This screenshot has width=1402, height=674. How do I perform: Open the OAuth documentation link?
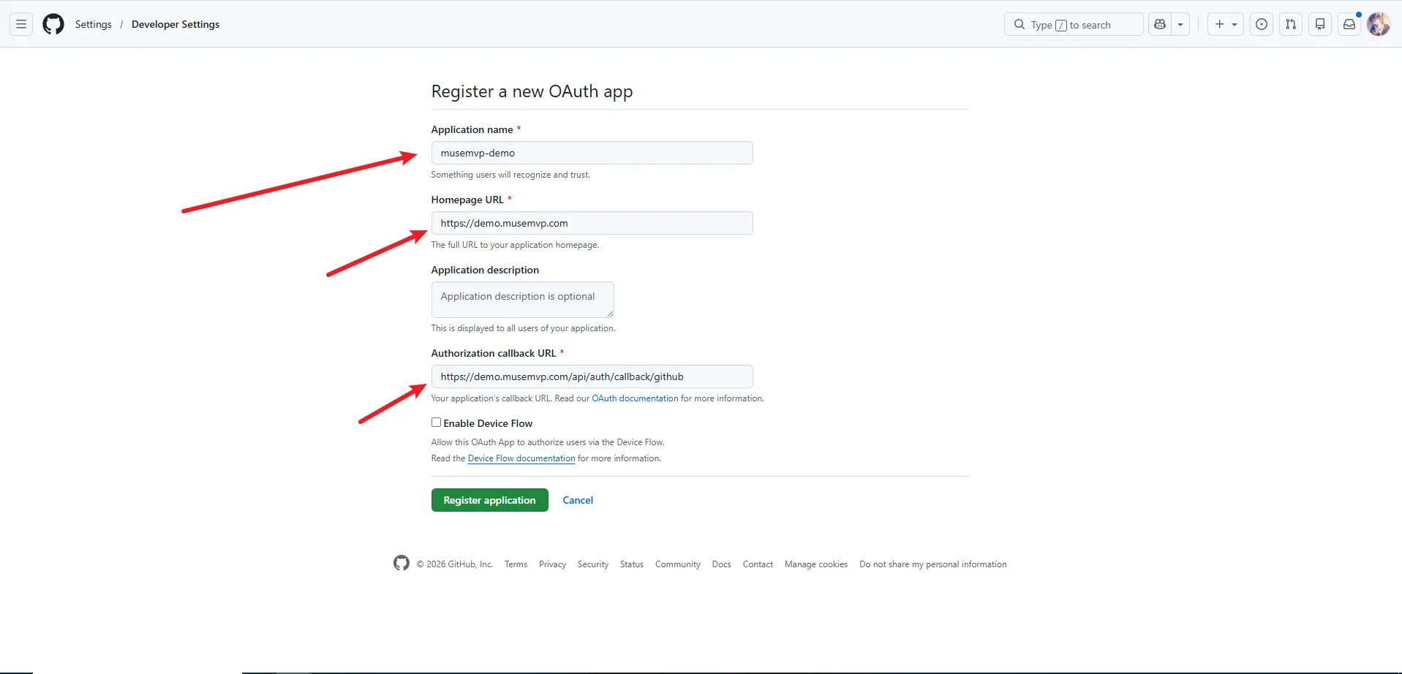635,398
